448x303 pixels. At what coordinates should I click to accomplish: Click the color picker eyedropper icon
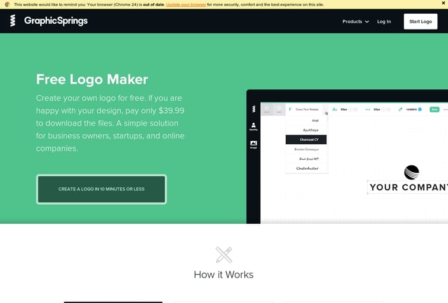point(401,109)
